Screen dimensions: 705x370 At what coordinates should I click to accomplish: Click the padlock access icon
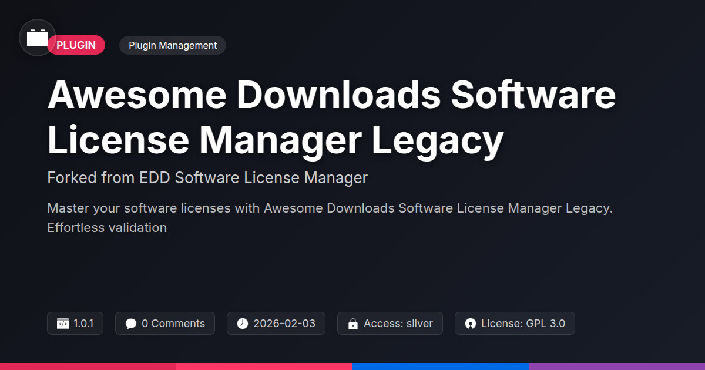pos(353,324)
